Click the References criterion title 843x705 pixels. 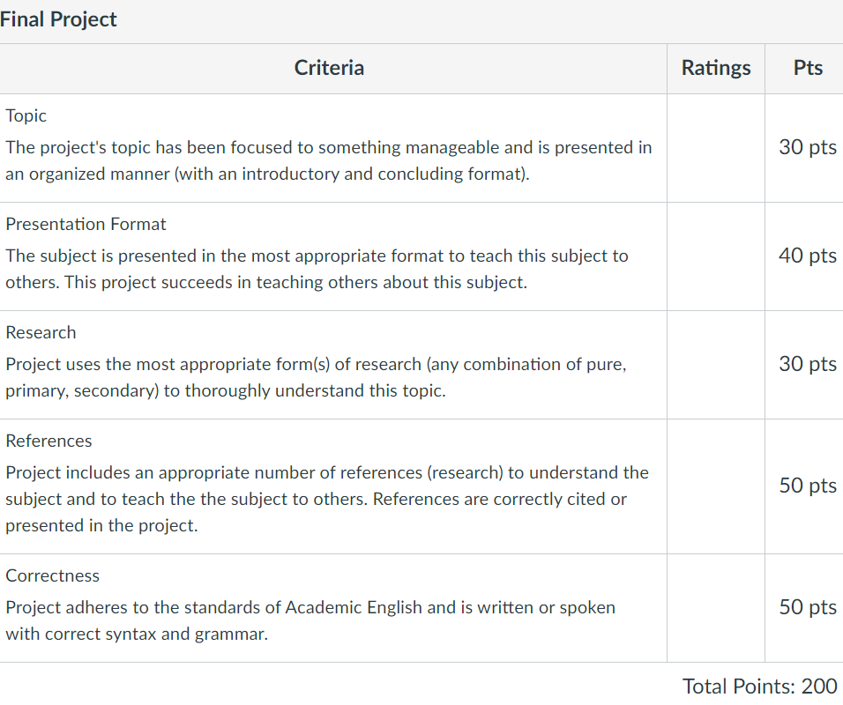[48, 442]
